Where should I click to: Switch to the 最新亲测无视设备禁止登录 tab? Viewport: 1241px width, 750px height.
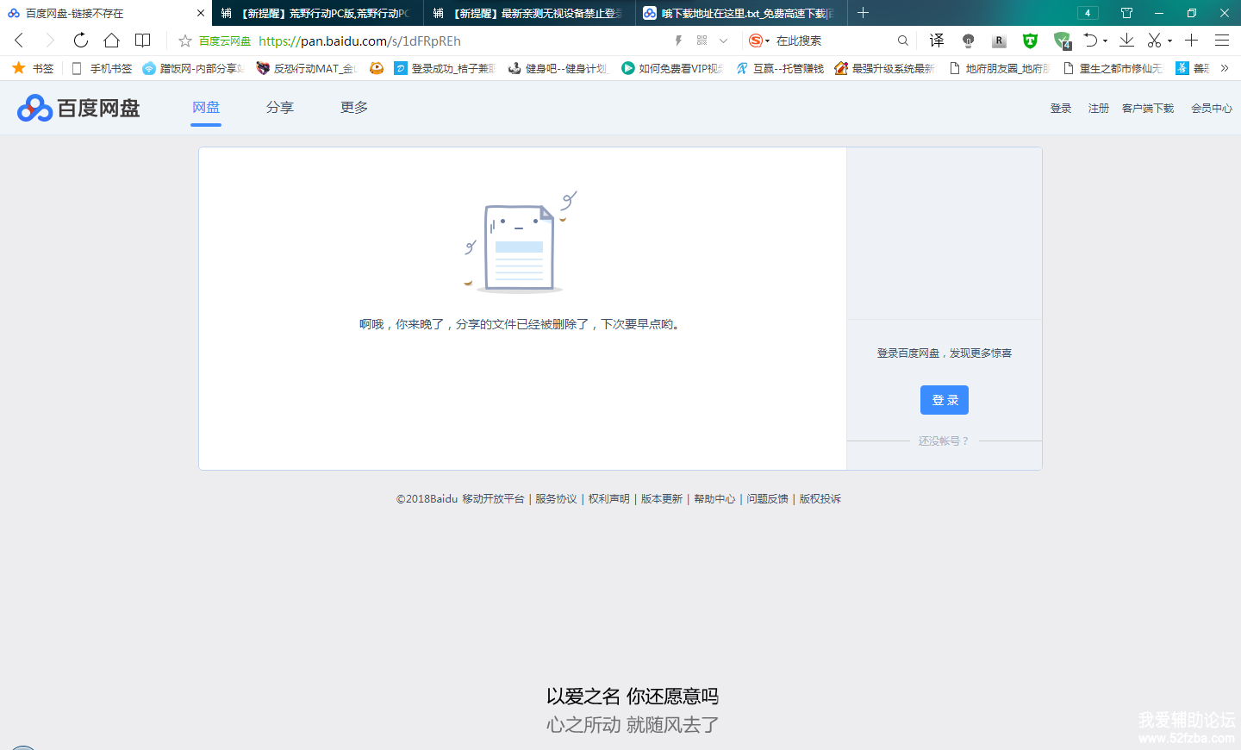click(x=530, y=13)
